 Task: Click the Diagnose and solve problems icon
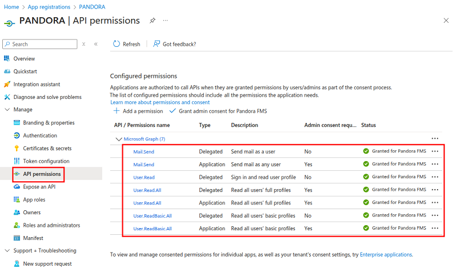pyautogui.click(x=7, y=97)
